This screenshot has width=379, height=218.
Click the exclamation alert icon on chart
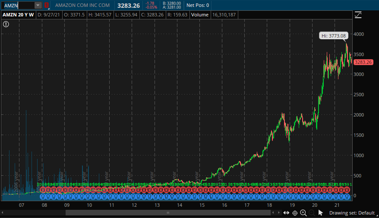click(x=6, y=24)
